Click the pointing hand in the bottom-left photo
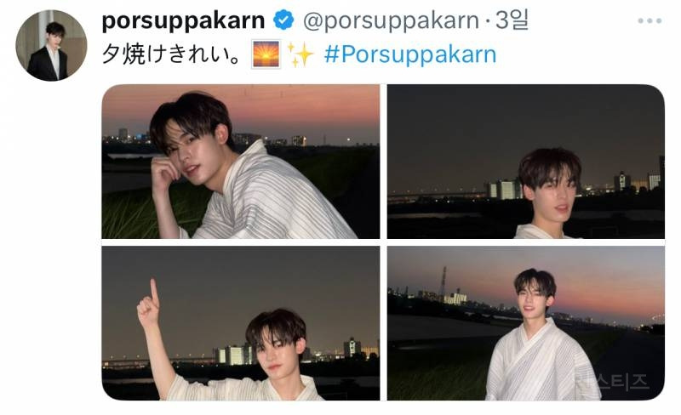Screen dimensions: 681x415 (148, 304)
